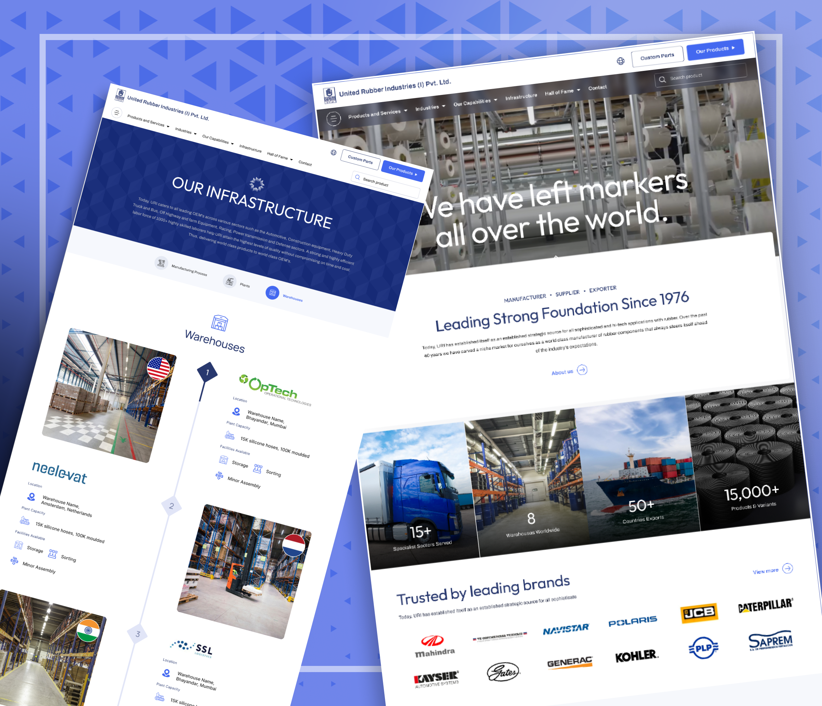This screenshot has width=822, height=706.
Task: Click the globe language icon on home page
Action: [x=621, y=61]
